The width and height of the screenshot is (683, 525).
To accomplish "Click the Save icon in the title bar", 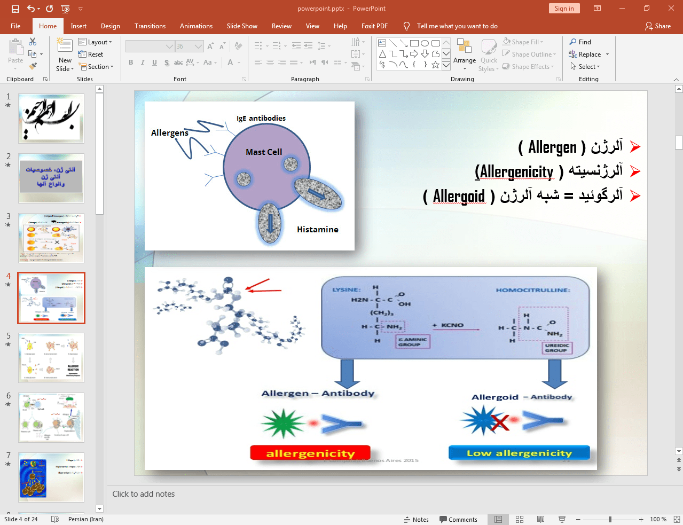I will pyautogui.click(x=15, y=9).
